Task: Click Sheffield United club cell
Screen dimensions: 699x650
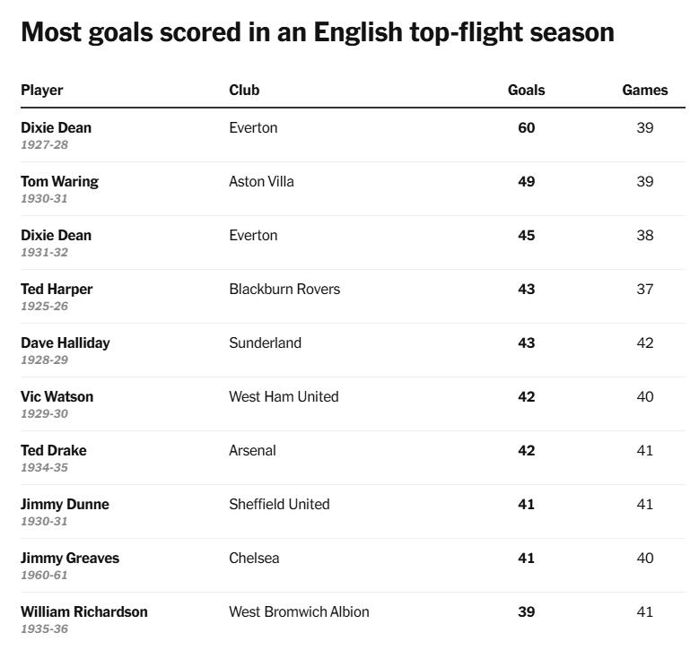Action: (279, 504)
